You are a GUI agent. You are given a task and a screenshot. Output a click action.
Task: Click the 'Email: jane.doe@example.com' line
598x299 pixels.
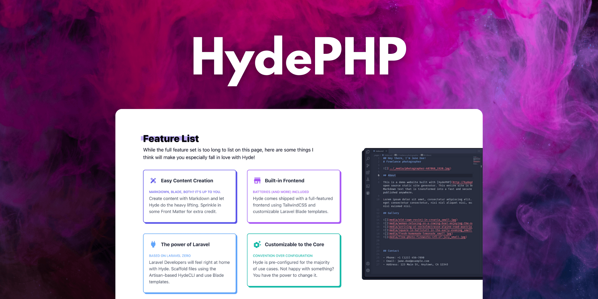(x=406, y=261)
